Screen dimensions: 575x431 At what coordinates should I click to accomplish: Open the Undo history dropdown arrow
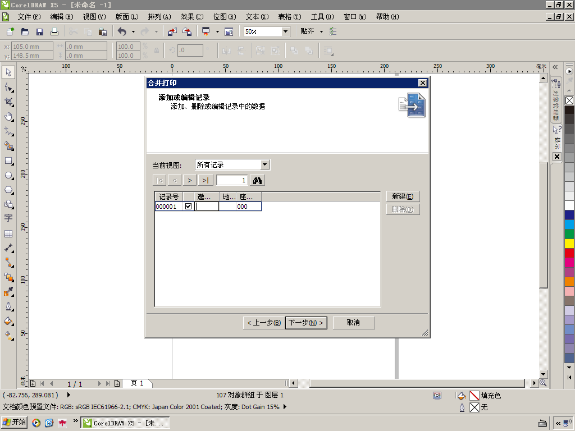pos(133,31)
